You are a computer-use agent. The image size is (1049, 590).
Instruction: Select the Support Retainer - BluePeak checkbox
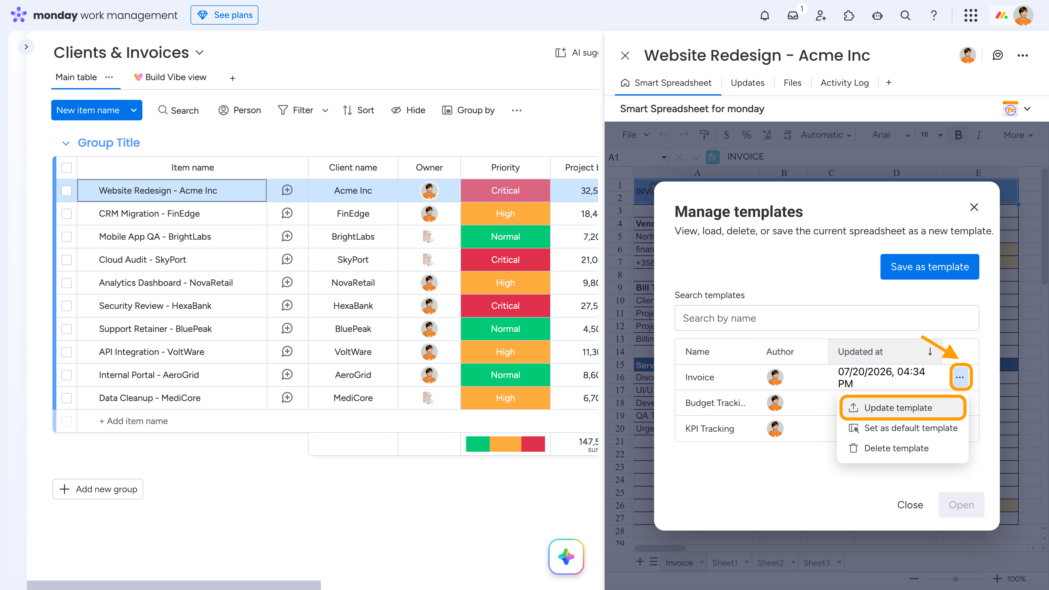point(66,329)
